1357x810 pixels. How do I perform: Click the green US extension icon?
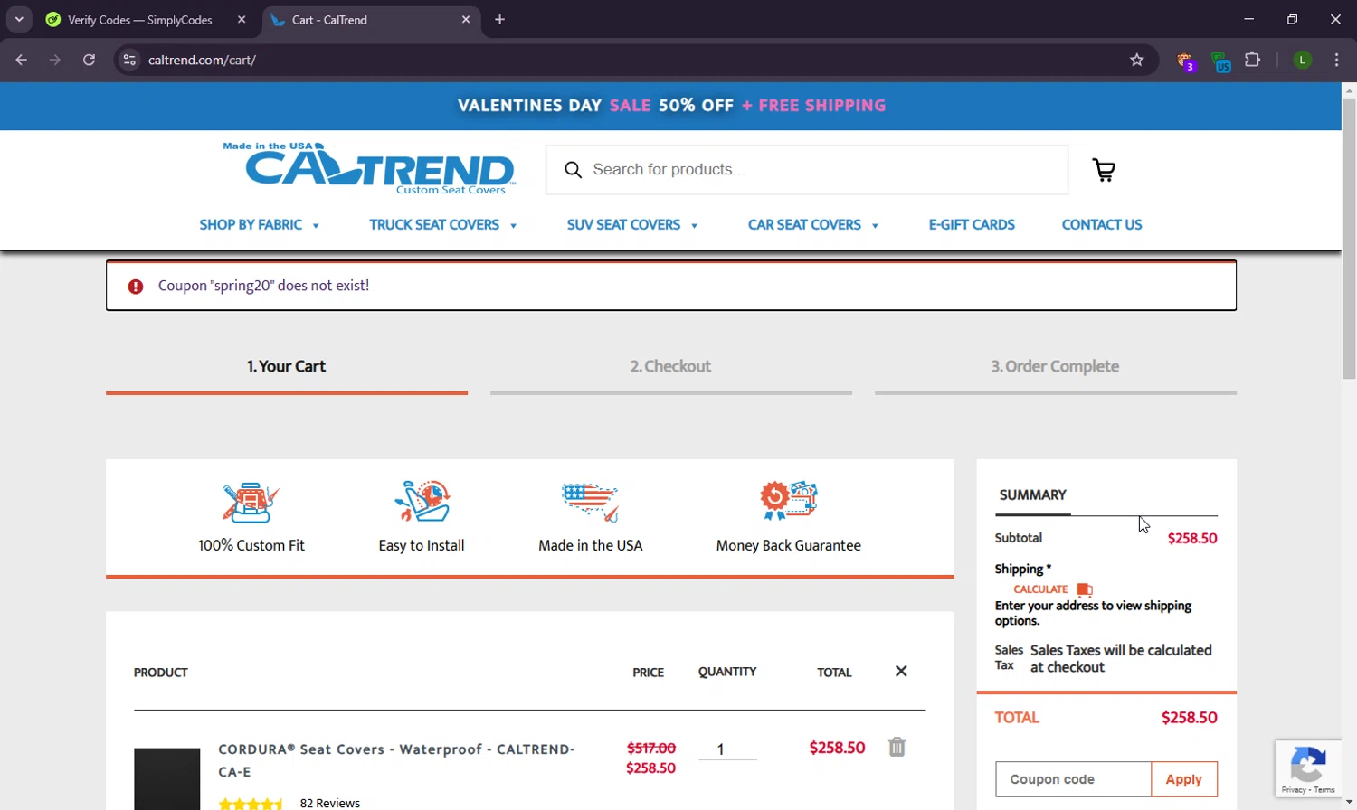click(x=1220, y=61)
